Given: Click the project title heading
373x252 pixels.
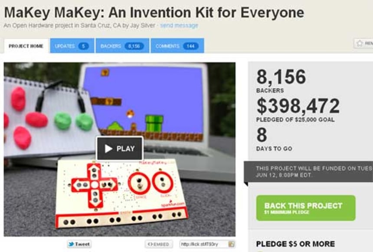Looking at the screenshot, I should point(154,13).
